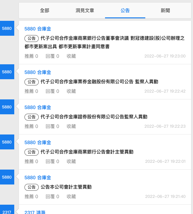Image resolution: width=193 pixels, height=214 pixels.
Task: Click 收藏 on the 19:23:00 post
Action: pos(71,56)
